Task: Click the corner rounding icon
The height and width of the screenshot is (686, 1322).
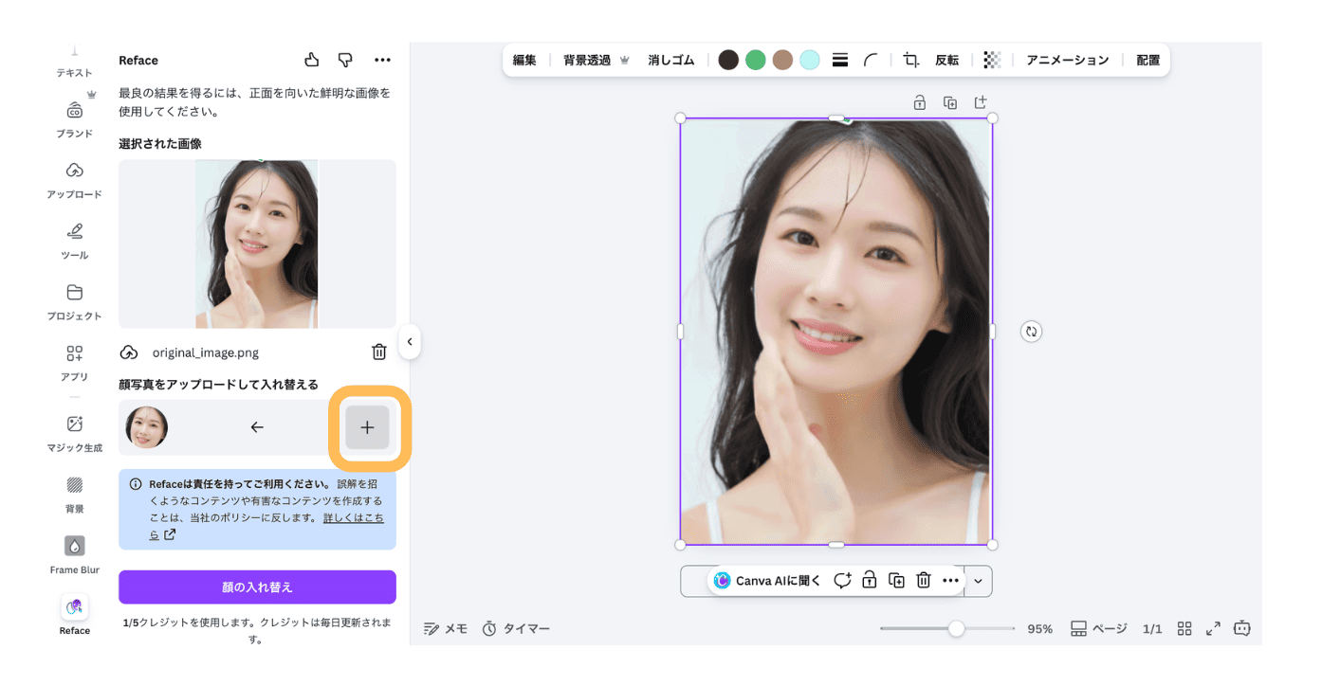Action: pos(871,60)
